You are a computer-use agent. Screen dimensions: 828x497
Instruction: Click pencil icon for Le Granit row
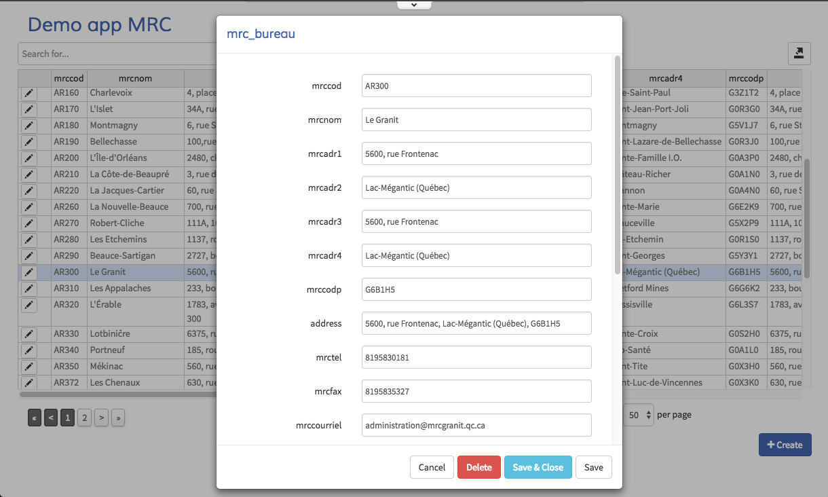click(29, 272)
